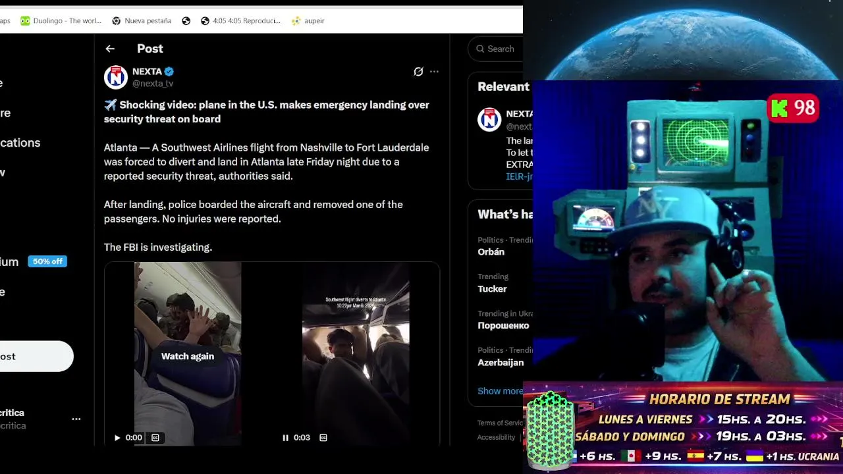Screen dimensions: 843x474
Task: Open 4:05 Reproduci... bookmark
Action: point(240,20)
